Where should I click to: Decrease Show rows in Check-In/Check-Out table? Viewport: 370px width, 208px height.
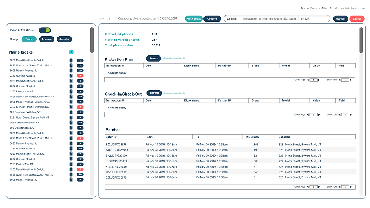click(339, 115)
